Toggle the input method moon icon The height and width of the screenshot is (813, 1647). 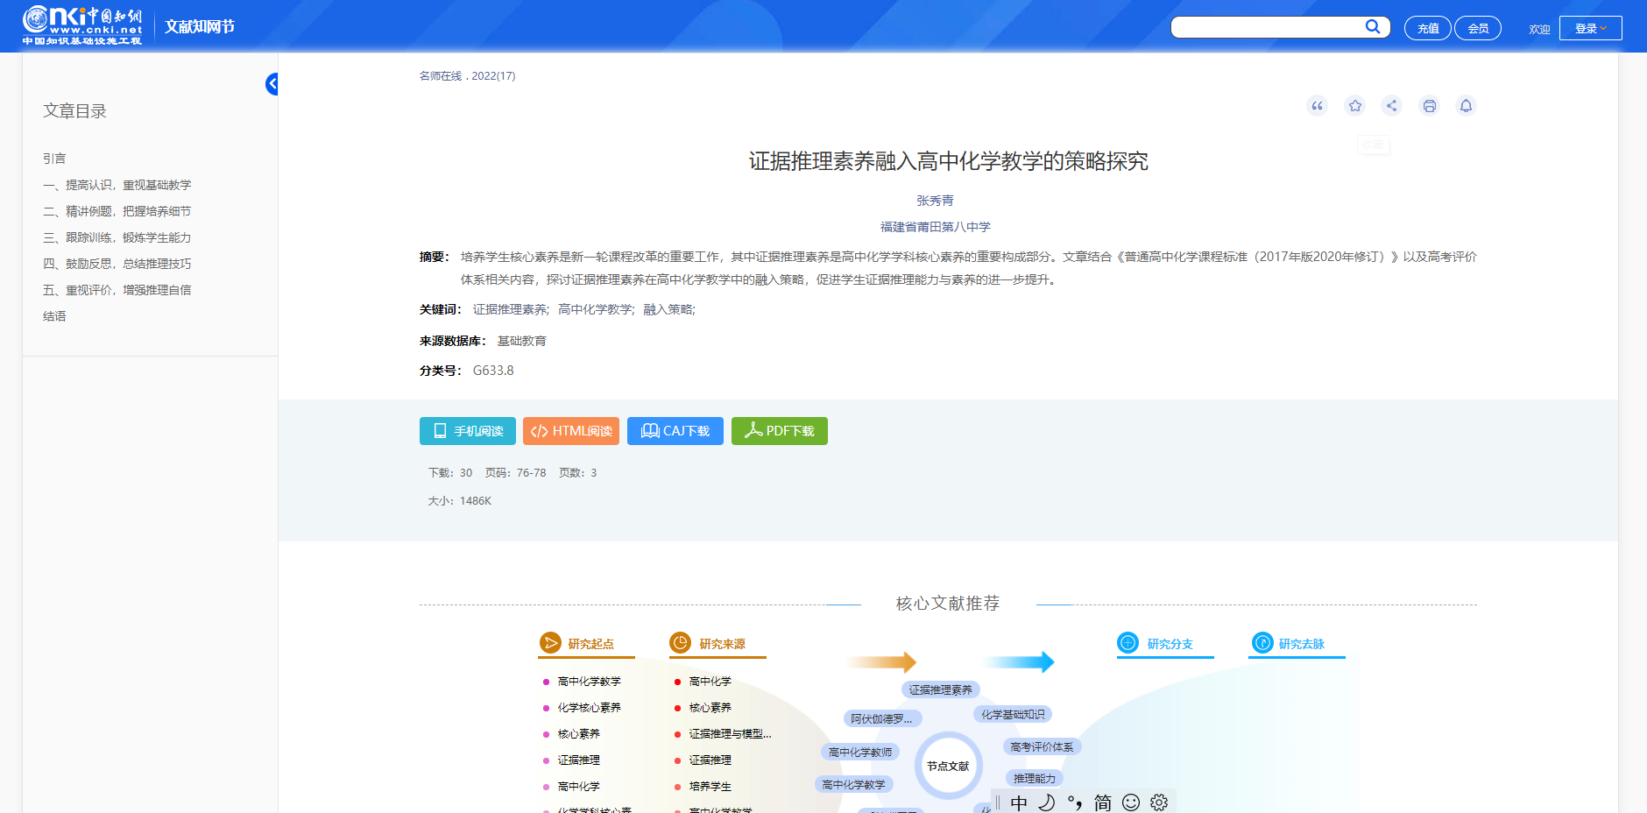coord(1046,802)
